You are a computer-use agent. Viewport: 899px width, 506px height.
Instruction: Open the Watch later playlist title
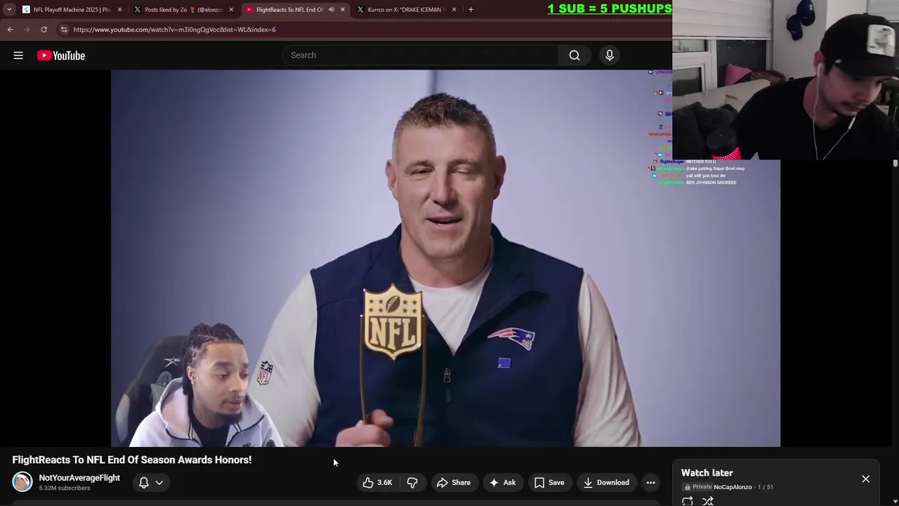(707, 473)
